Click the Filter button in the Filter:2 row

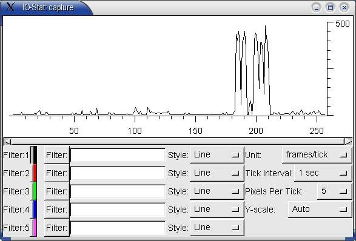(57, 173)
